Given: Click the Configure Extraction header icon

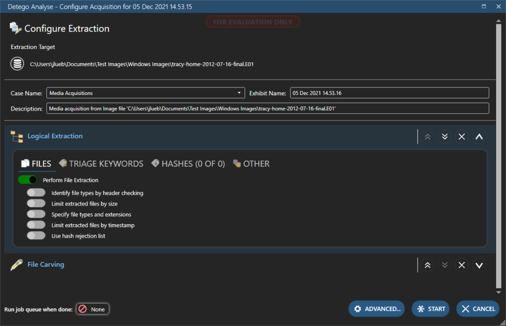Looking at the screenshot, I should tap(15, 28).
